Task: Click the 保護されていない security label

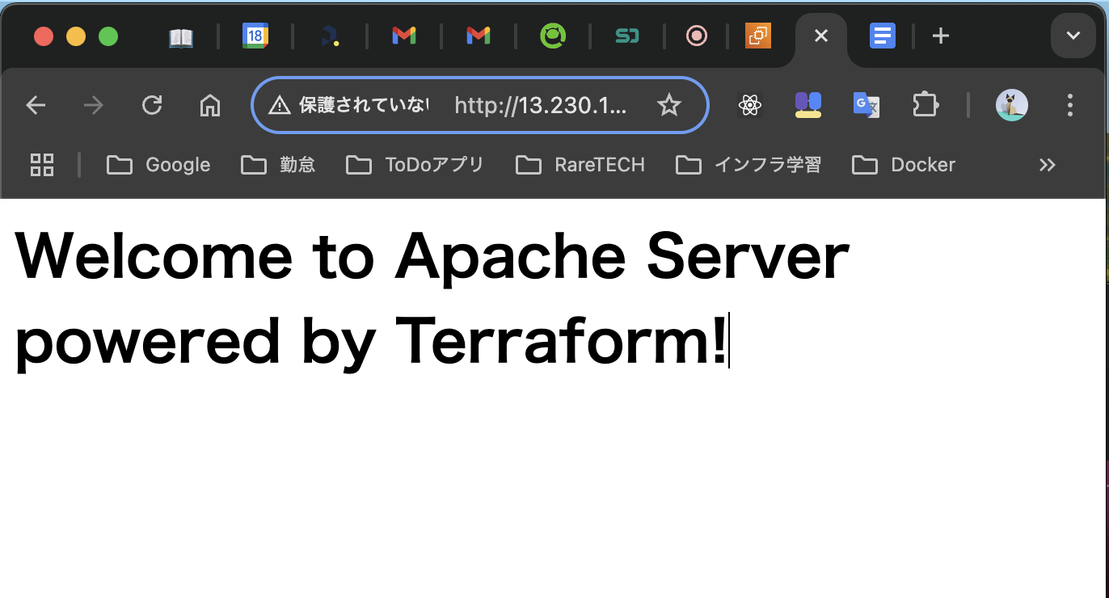Action: coord(364,105)
